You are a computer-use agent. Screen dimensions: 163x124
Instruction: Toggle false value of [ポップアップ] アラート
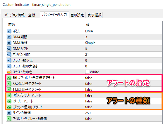click(123, 95)
